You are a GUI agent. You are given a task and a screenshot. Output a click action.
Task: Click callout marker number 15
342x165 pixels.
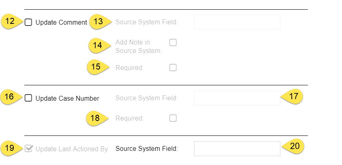tap(96, 67)
